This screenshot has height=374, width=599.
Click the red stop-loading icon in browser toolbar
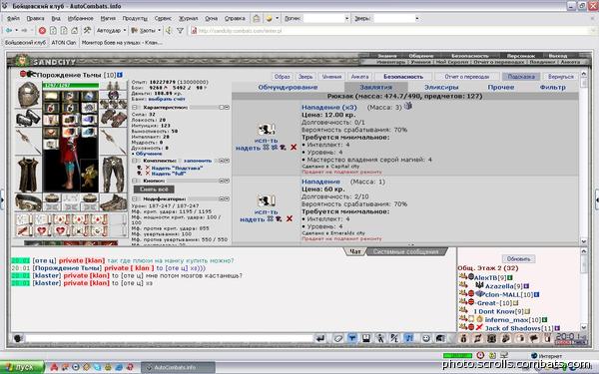[x=42, y=31]
